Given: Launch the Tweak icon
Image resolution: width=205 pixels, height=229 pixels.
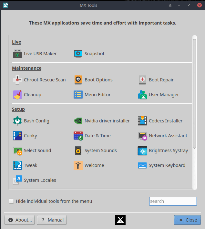Looking at the screenshot, I should (x=17, y=165).
